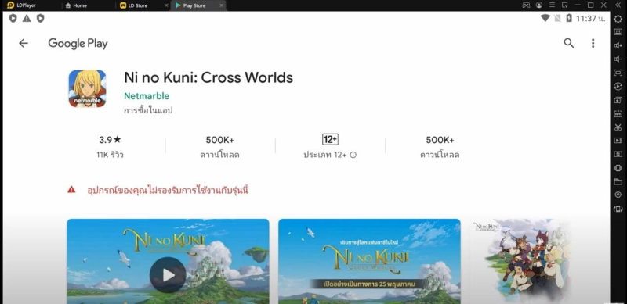The width and height of the screenshot is (627, 304).
Task: Open the 11K รีวิว reviews label
Action: tap(110, 155)
